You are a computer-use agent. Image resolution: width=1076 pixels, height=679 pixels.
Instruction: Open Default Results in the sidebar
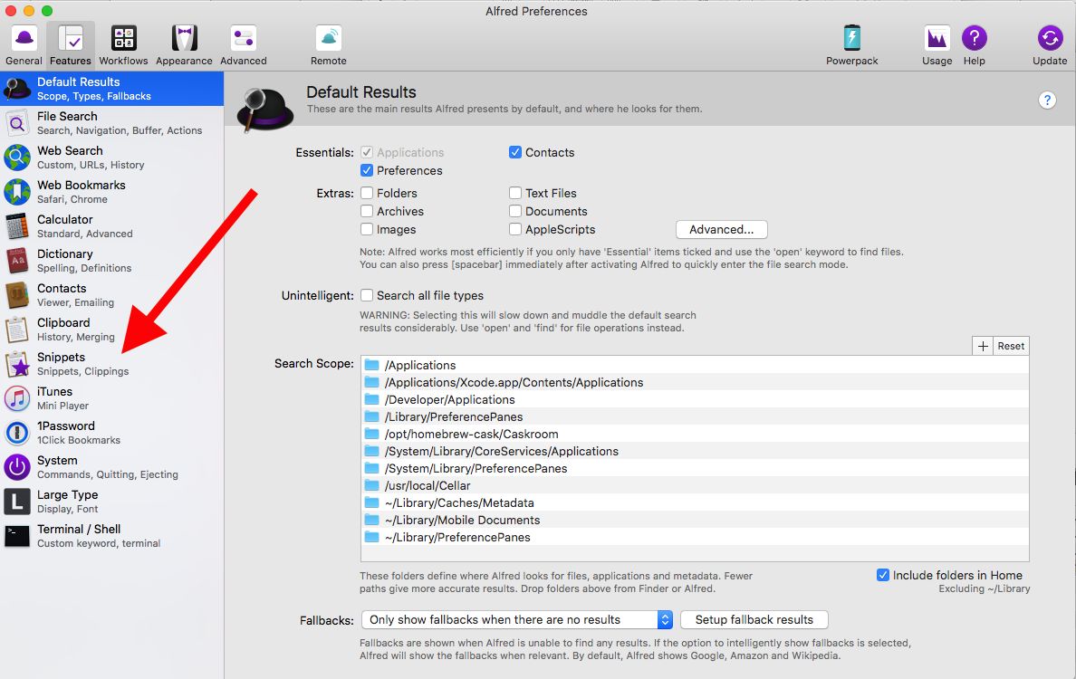[111, 89]
